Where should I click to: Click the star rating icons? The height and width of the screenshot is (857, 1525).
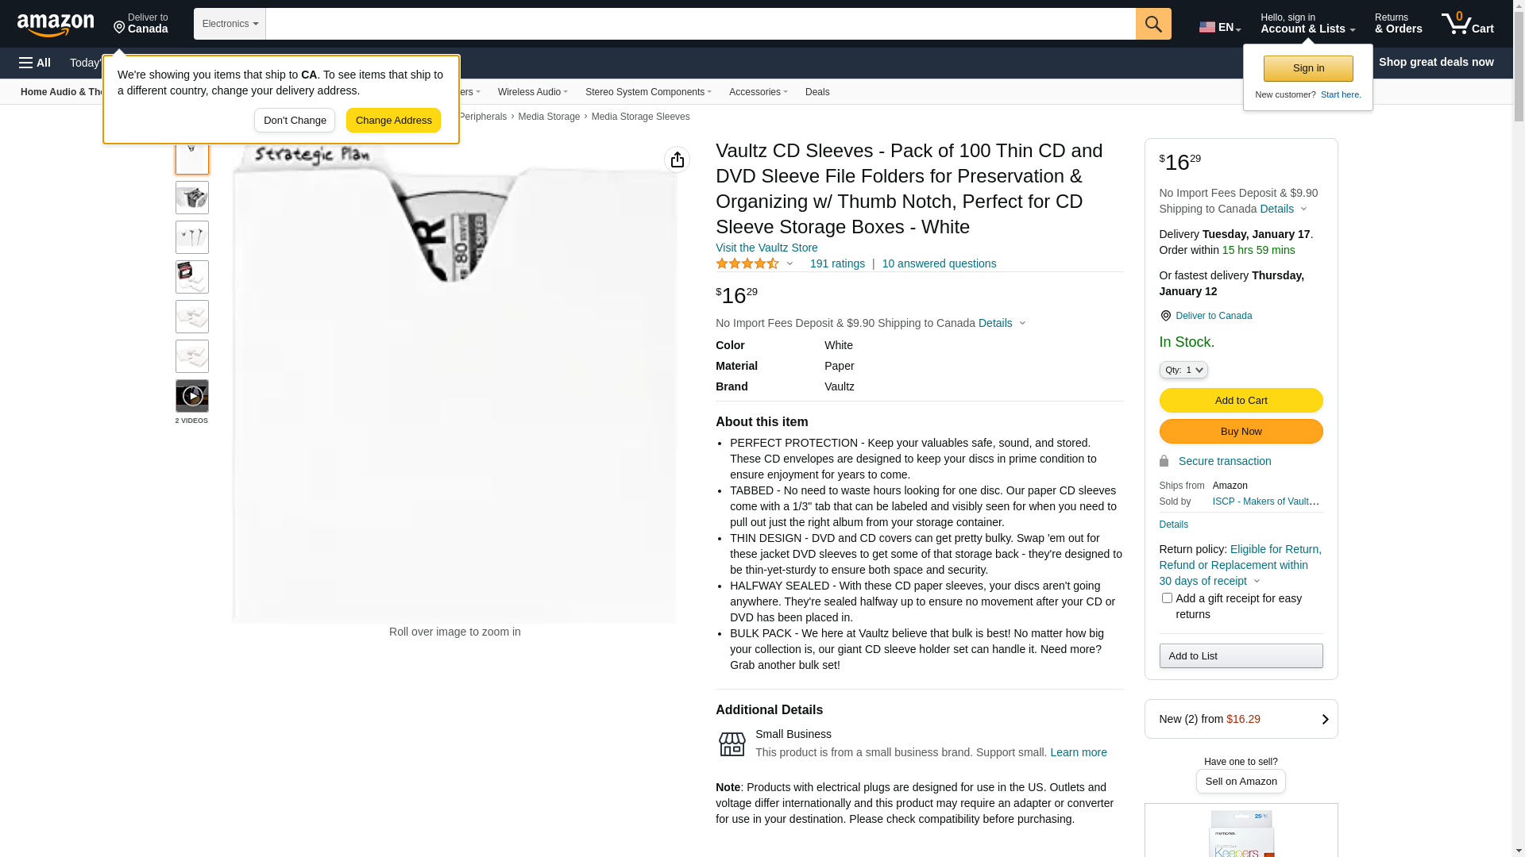point(747,263)
